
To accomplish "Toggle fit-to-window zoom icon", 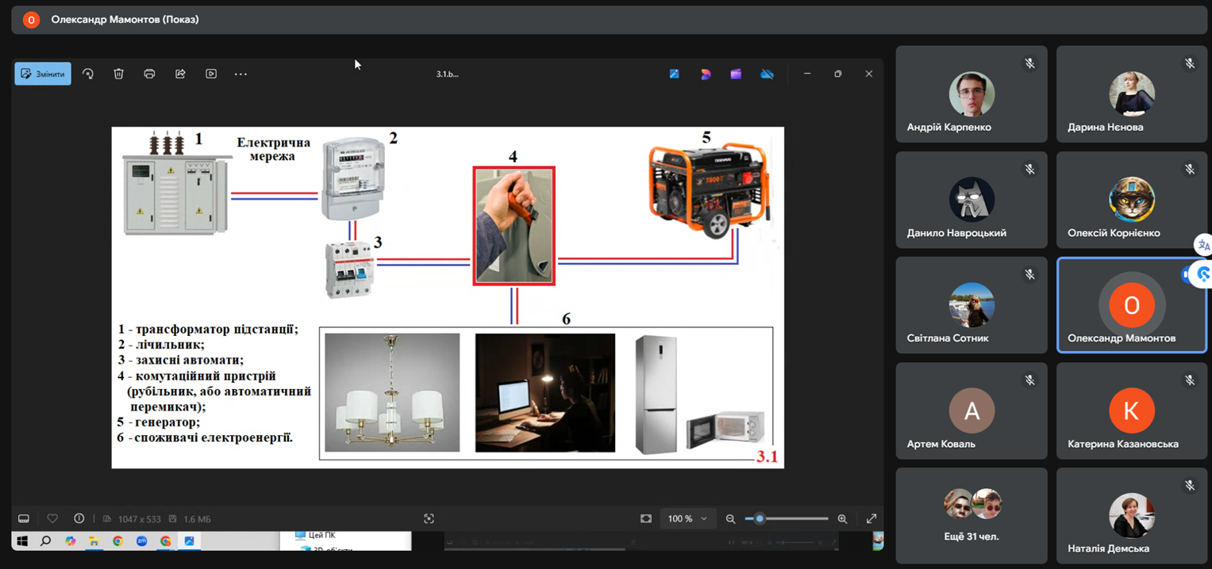I will pyautogui.click(x=645, y=519).
